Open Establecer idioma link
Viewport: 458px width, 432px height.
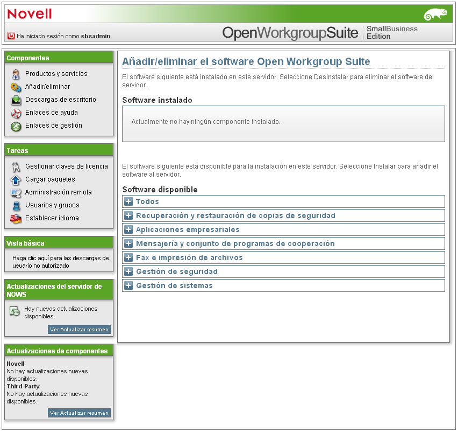coord(52,218)
